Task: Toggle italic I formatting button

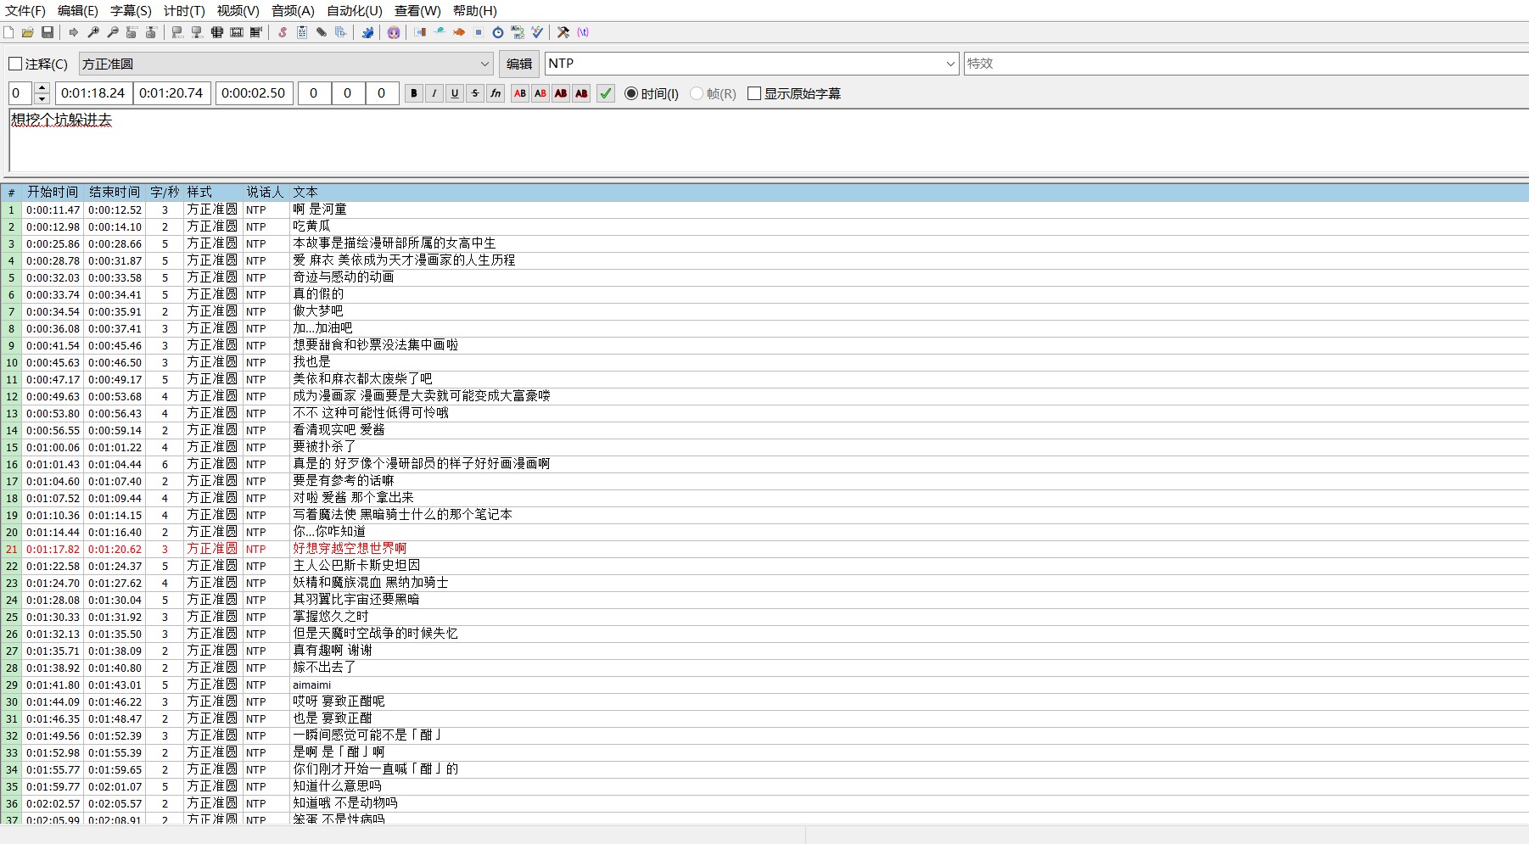Action: [x=434, y=93]
